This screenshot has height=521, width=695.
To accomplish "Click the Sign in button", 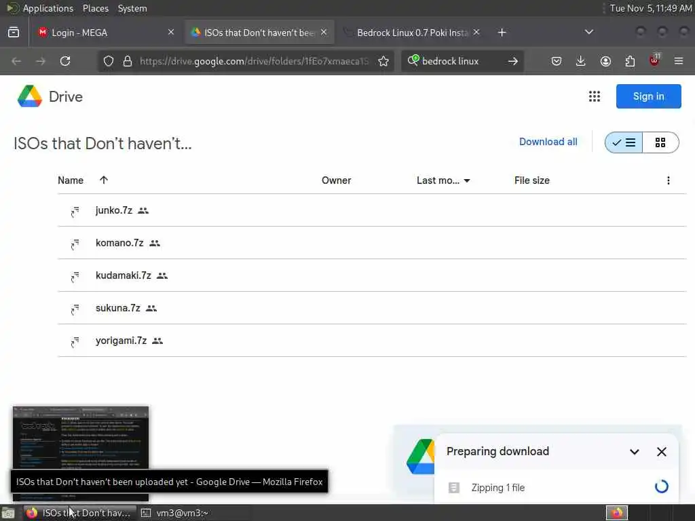I will pos(648,96).
